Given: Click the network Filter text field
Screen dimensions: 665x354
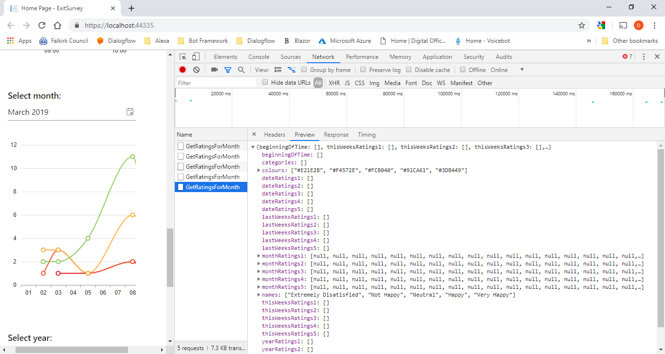Looking at the screenshot, I should (x=216, y=83).
